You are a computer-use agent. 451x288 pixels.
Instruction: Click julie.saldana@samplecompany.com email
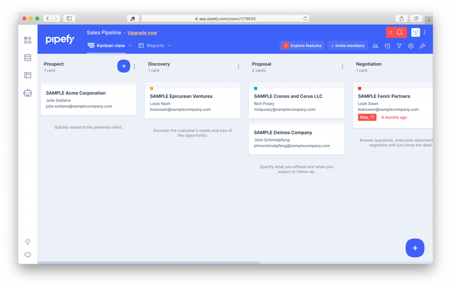(x=79, y=106)
